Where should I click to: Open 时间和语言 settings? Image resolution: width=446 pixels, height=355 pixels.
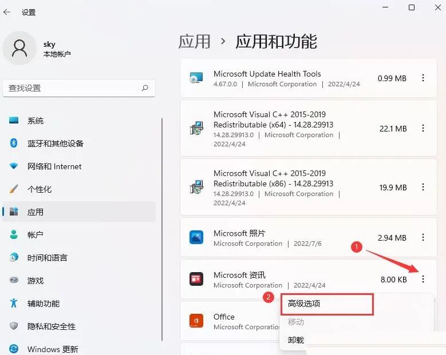tap(79, 258)
